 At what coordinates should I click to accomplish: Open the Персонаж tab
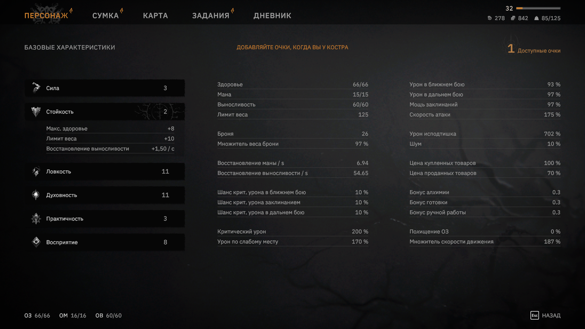46,16
